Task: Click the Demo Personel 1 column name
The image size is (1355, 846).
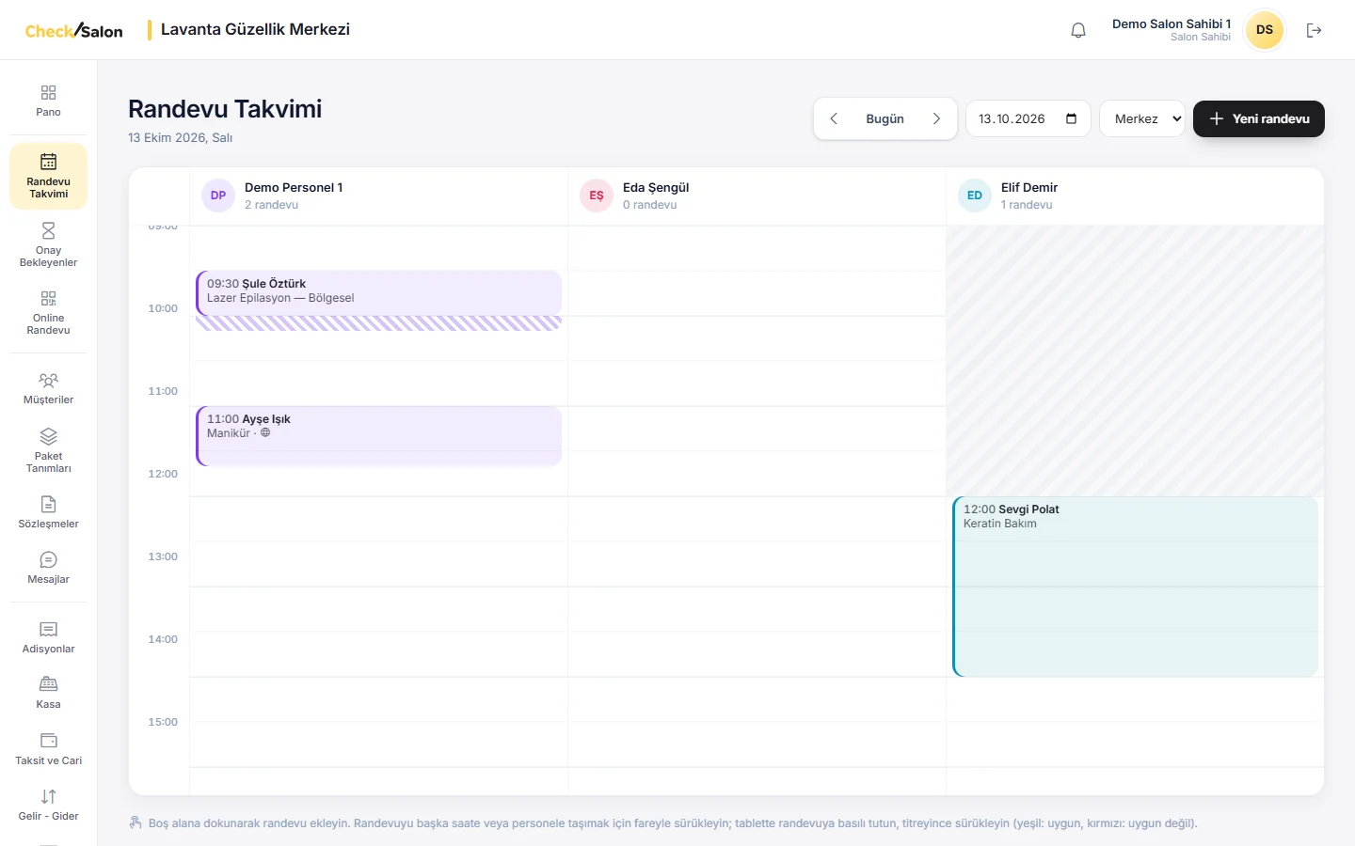Action: point(294,188)
